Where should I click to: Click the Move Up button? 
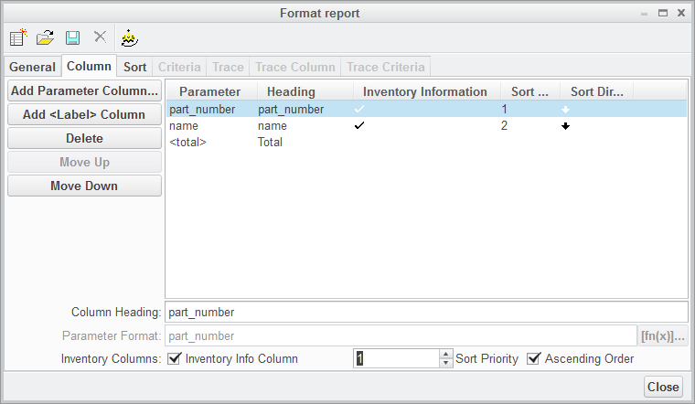coord(84,163)
